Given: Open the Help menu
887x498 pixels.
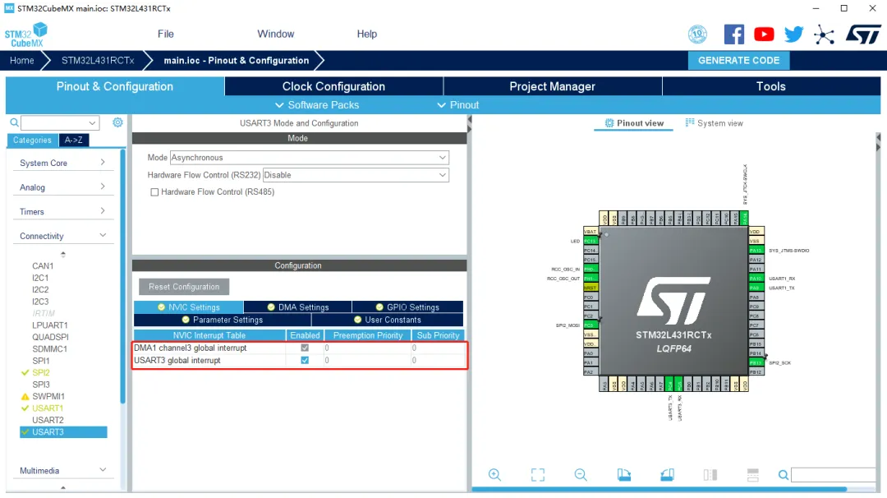Looking at the screenshot, I should pyautogui.click(x=366, y=34).
